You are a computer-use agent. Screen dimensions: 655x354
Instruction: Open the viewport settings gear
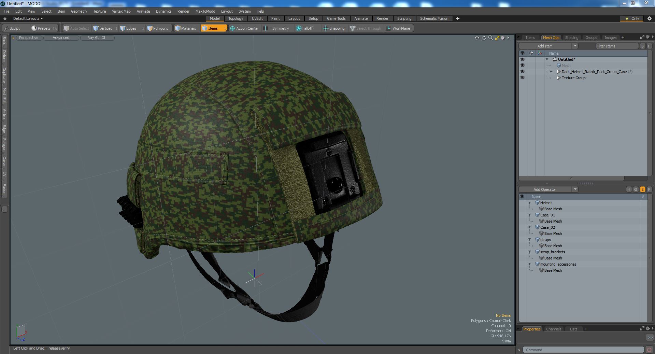(x=503, y=38)
